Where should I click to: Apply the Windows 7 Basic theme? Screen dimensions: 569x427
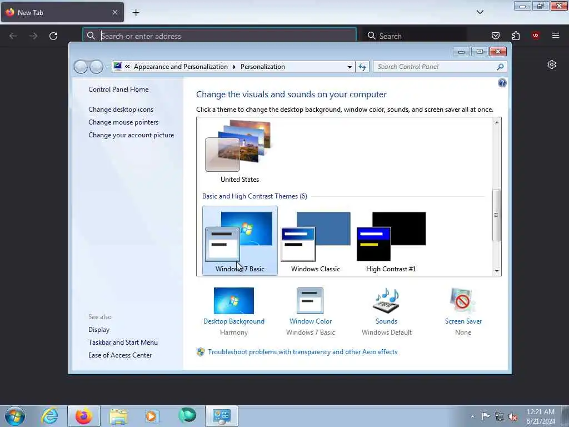[239, 240]
